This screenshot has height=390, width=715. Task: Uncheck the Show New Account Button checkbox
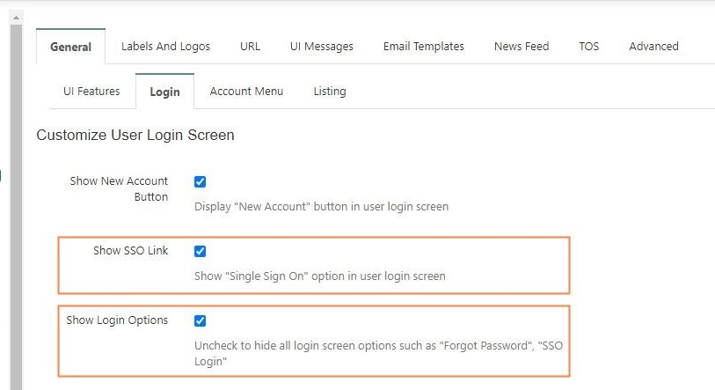click(200, 181)
